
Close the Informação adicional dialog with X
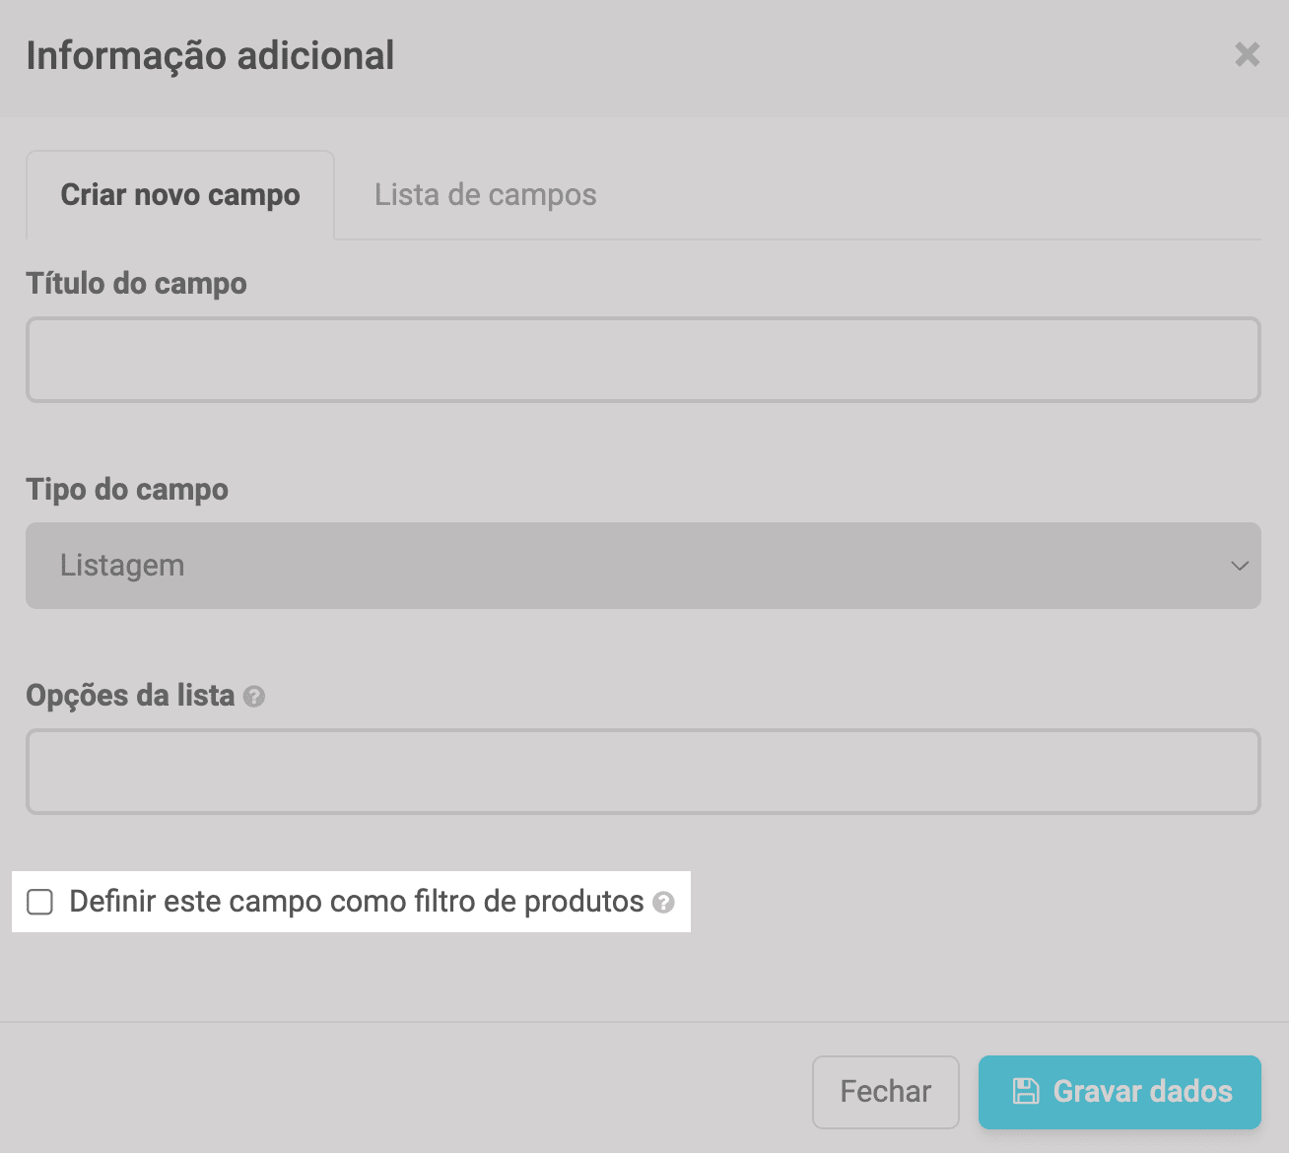(x=1247, y=55)
